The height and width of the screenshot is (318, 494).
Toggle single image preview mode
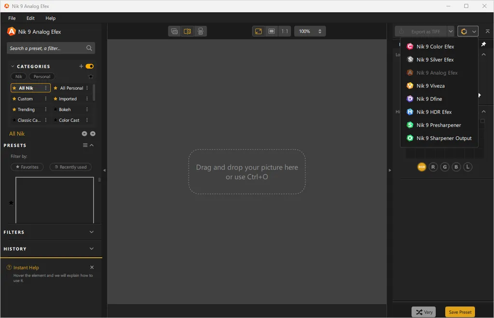click(x=174, y=31)
